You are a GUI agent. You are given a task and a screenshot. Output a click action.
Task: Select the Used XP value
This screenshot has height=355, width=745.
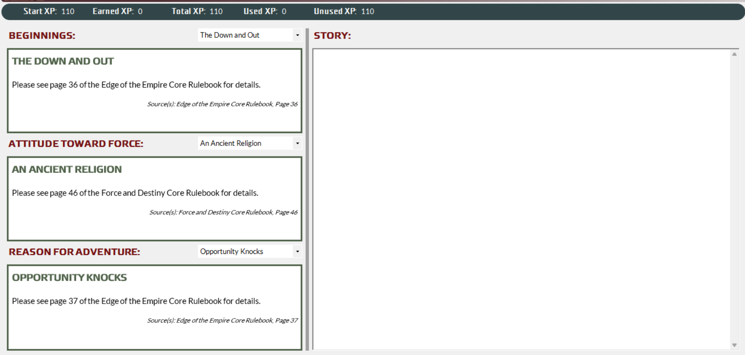click(x=284, y=11)
